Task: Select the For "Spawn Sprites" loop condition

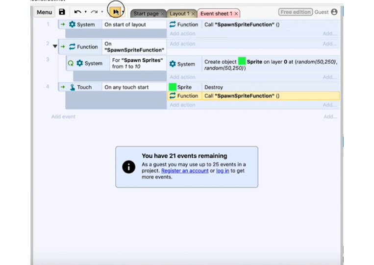Action: point(138,63)
